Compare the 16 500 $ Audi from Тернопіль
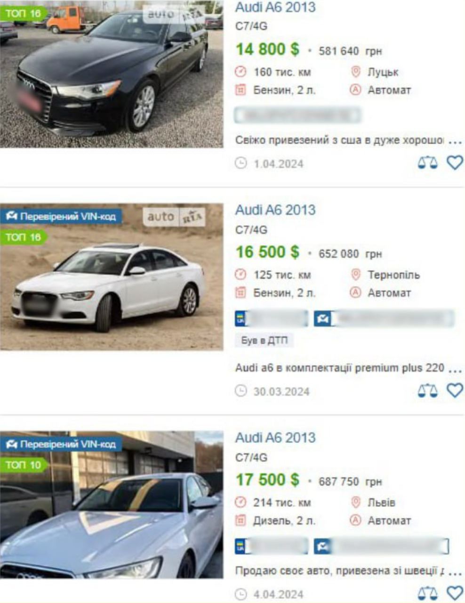This screenshot has width=465, height=603. click(427, 391)
